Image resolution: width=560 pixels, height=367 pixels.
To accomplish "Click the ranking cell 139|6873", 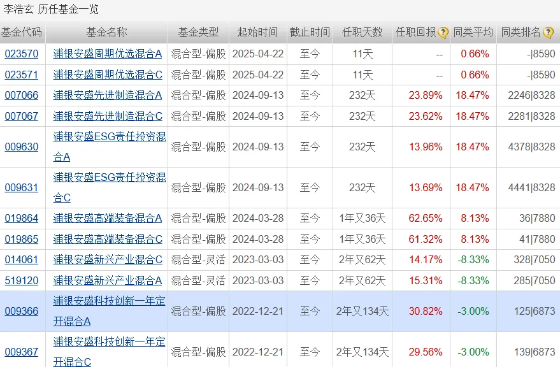I will click(x=535, y=352).
